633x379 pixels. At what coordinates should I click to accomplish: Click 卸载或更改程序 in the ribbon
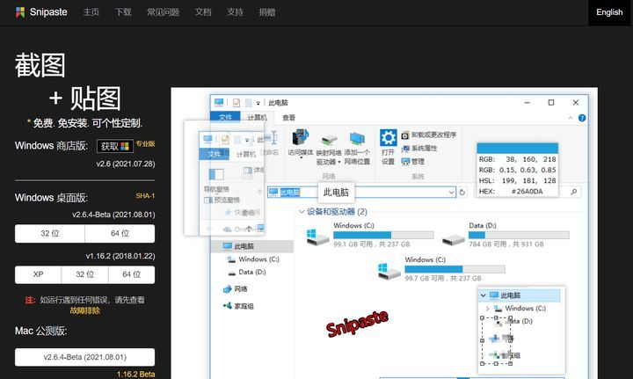429,135
